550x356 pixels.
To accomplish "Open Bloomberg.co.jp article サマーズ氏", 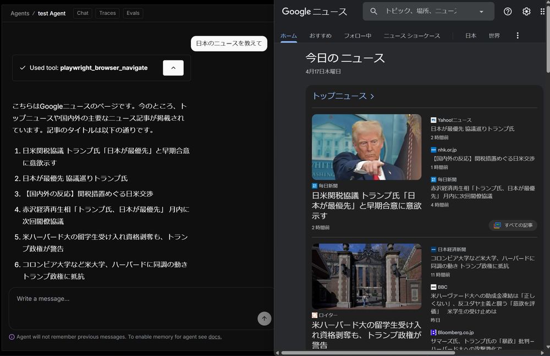I will click(483, 344).
